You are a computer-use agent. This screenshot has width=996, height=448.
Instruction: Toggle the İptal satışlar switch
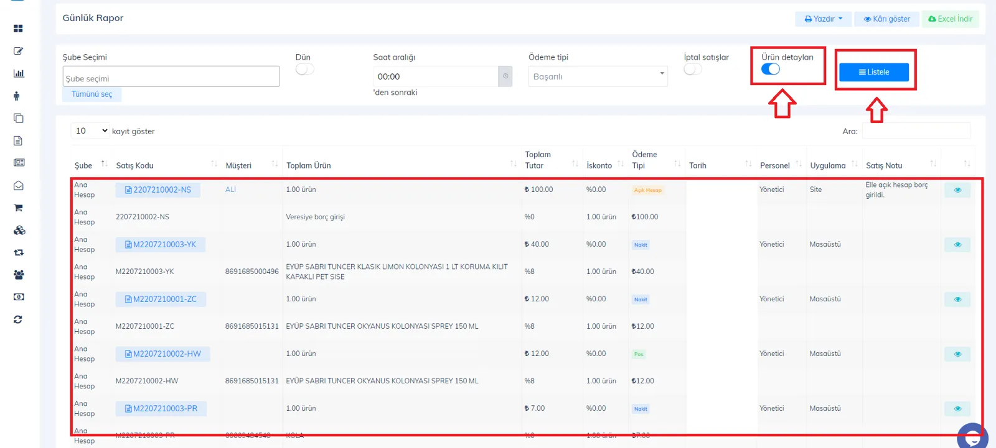point(693,69)
